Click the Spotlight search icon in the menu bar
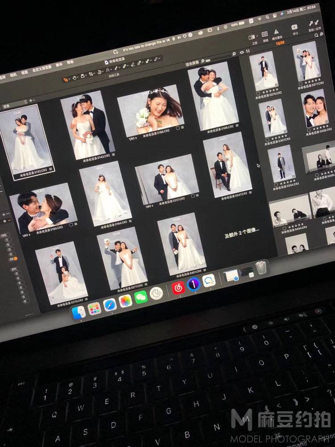This screenshot has height=447, width=335. tap(268, 17)
